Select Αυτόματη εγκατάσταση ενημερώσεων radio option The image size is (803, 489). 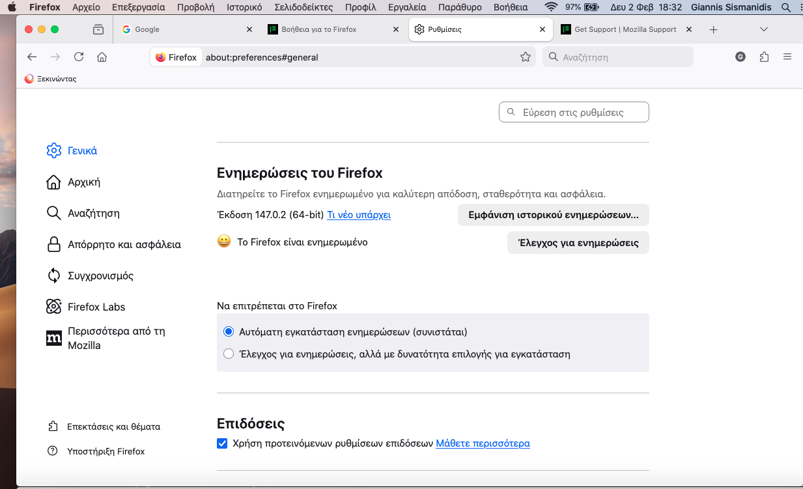point(229,331)
